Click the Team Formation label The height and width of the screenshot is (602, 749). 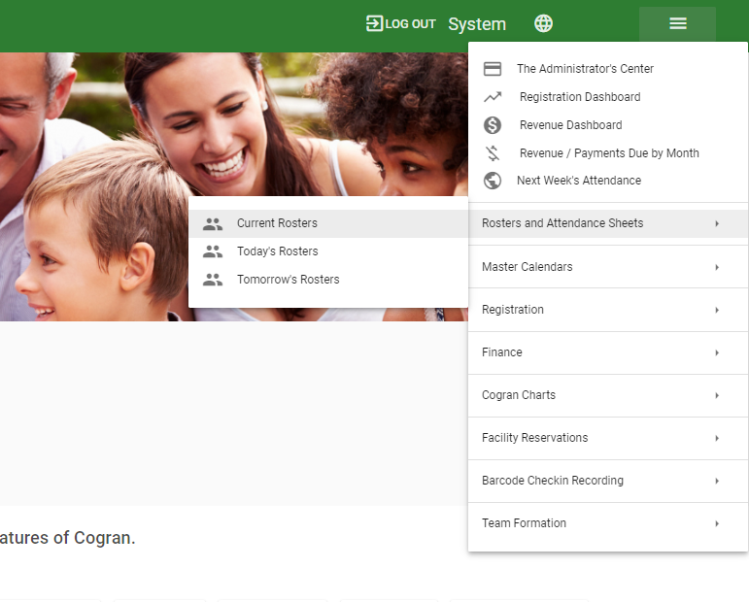(x=524, y=523)
